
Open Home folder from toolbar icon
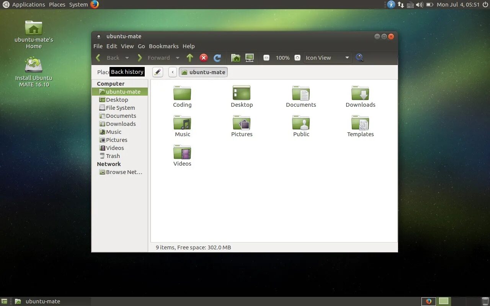[x=236, y=58]
